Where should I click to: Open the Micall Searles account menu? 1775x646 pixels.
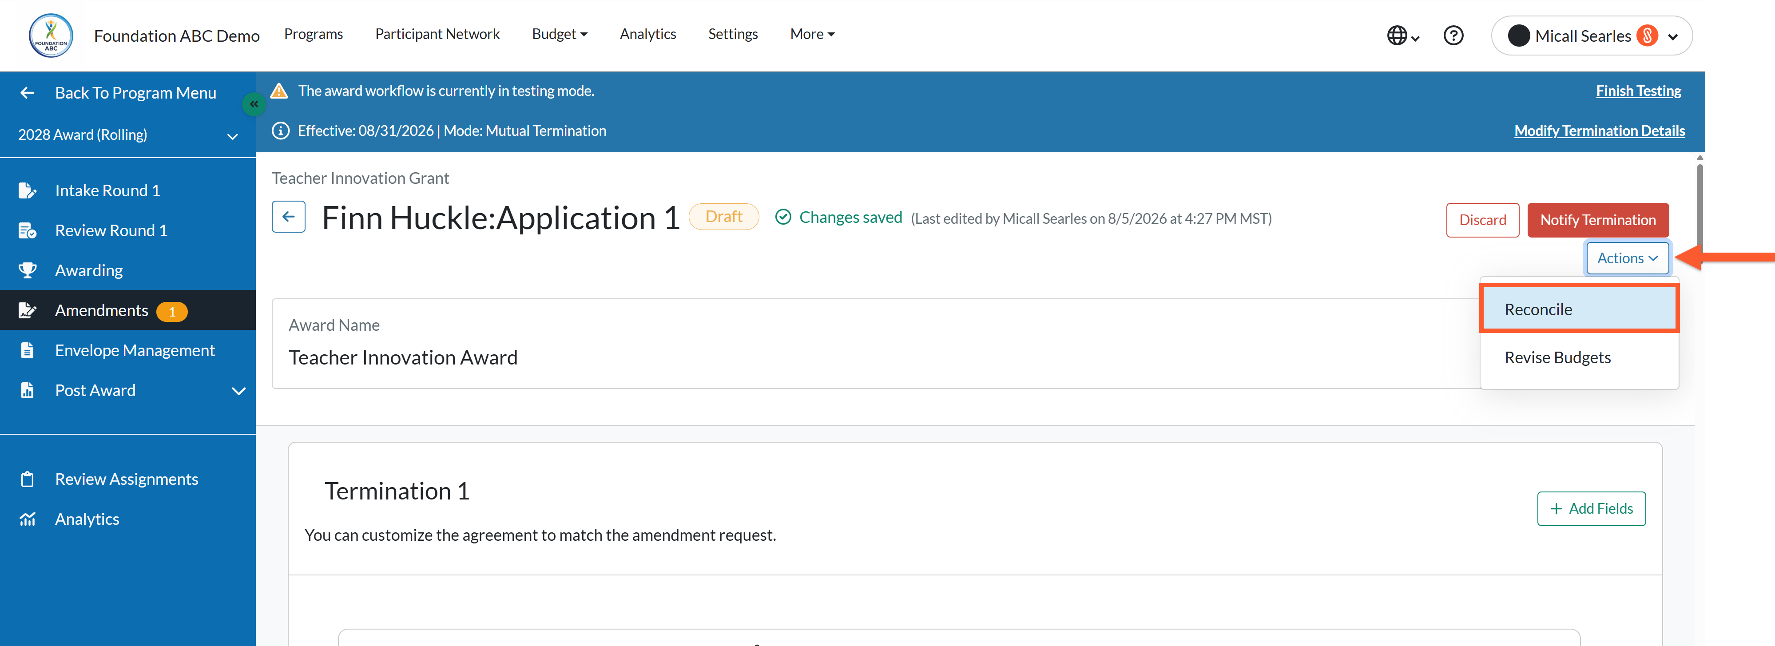pyautogui.click(x=1591, y=36)
